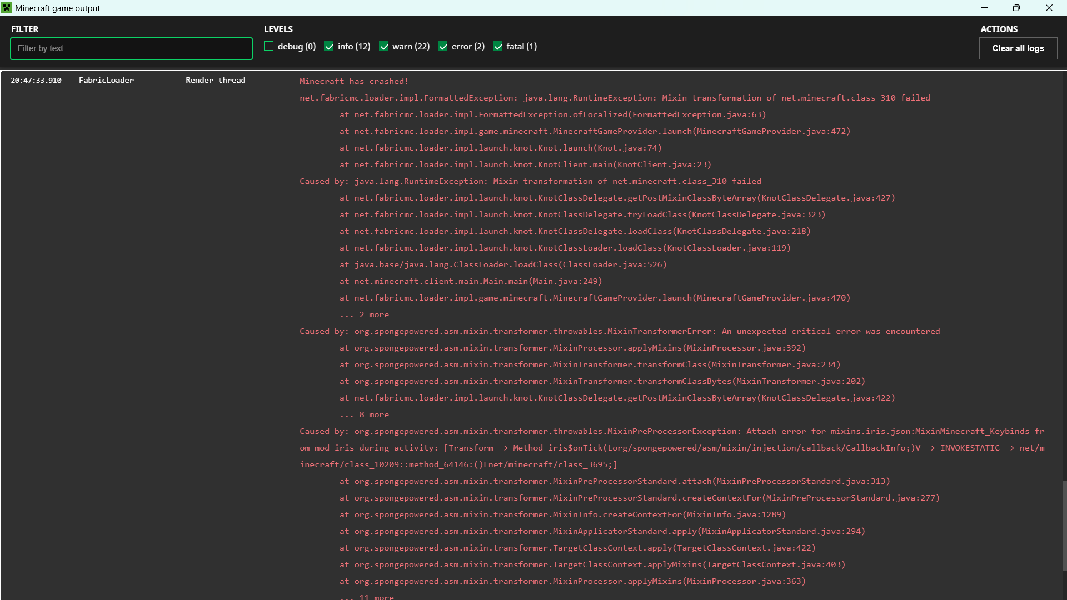Screen dimensions: 1067x600
Task: Click the MixinPreProcessorStandard.java:313 stack line
Action: 615,481
